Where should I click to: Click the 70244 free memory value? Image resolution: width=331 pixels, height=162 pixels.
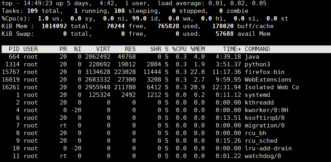click(x=116, y=26)
